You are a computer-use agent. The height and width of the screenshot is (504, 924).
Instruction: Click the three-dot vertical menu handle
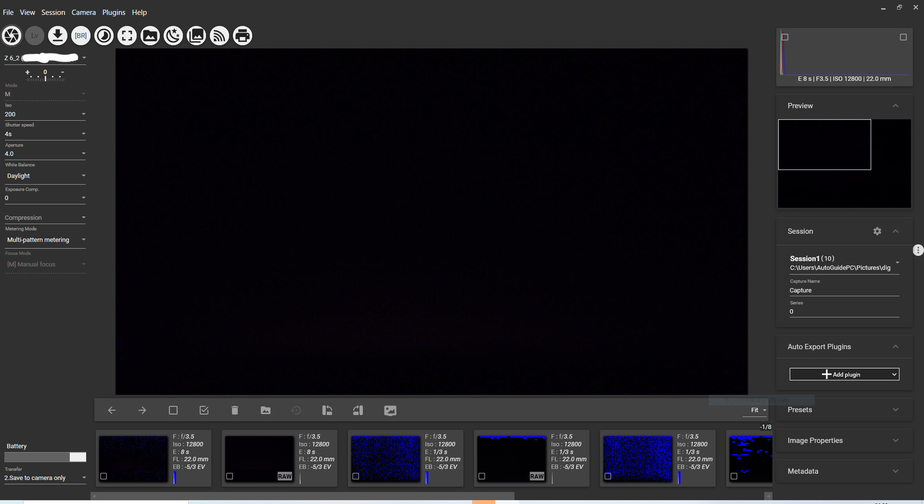[918, 250]
